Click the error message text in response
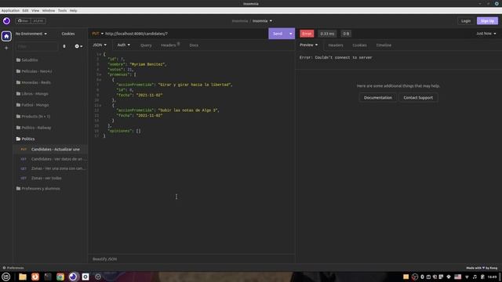Screen dimensions: 502x282 (336, 57)
